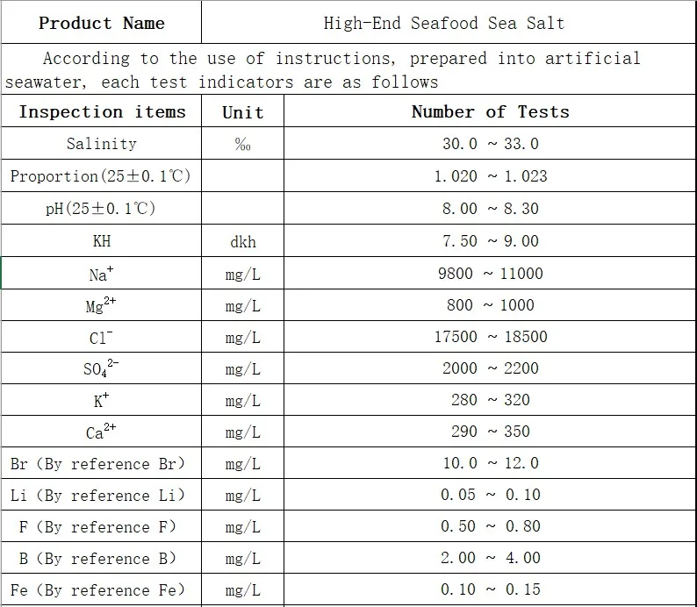Select the SO4 2- sulfate label cell
Image resolution: width=697 pixels, height=607 pixels.
pyautogui.click(x=102, y=368)
